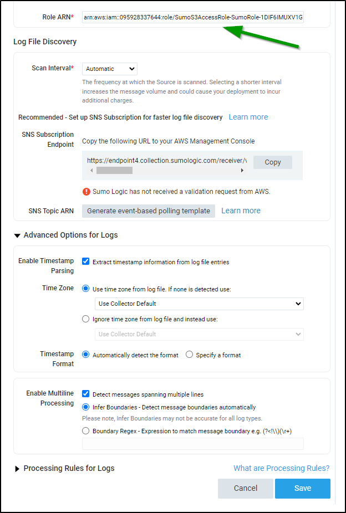346x513 pixels.
Task: Click inside the Role ARN input field
Action: coord(193,17)
